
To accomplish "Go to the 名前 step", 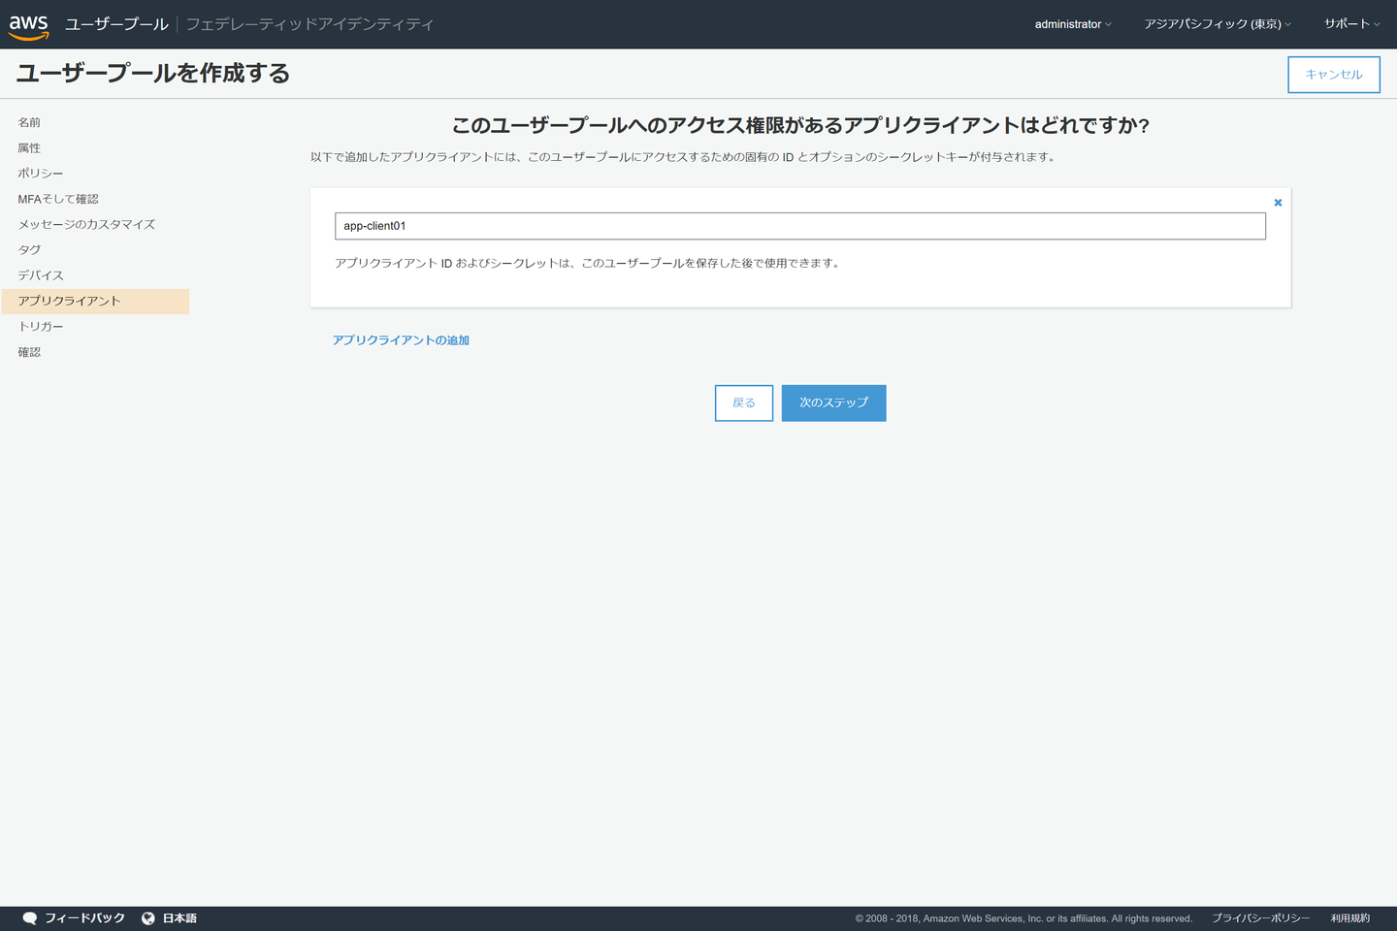I will coord(29,122).
